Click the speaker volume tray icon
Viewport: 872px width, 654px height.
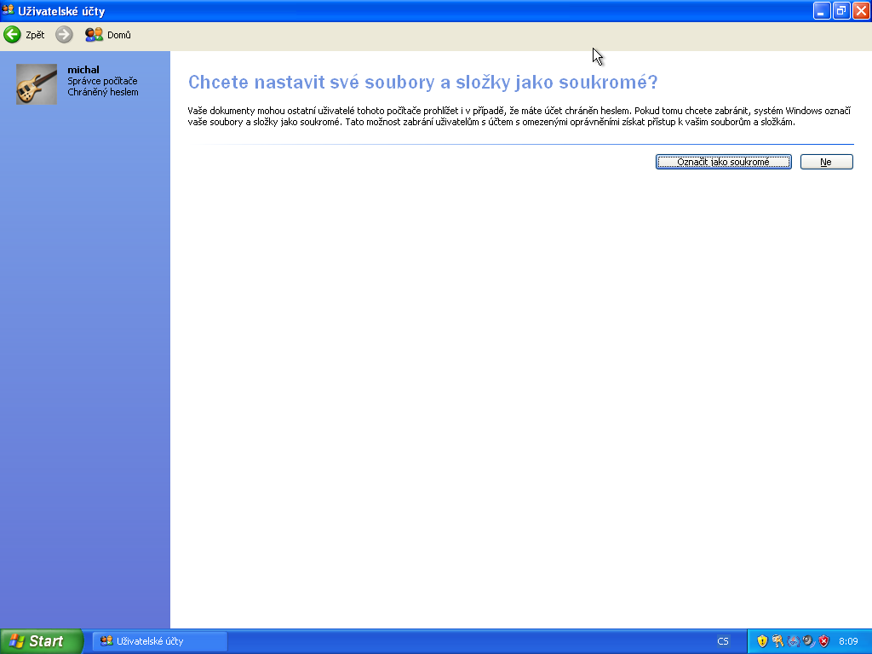[808, 641]
